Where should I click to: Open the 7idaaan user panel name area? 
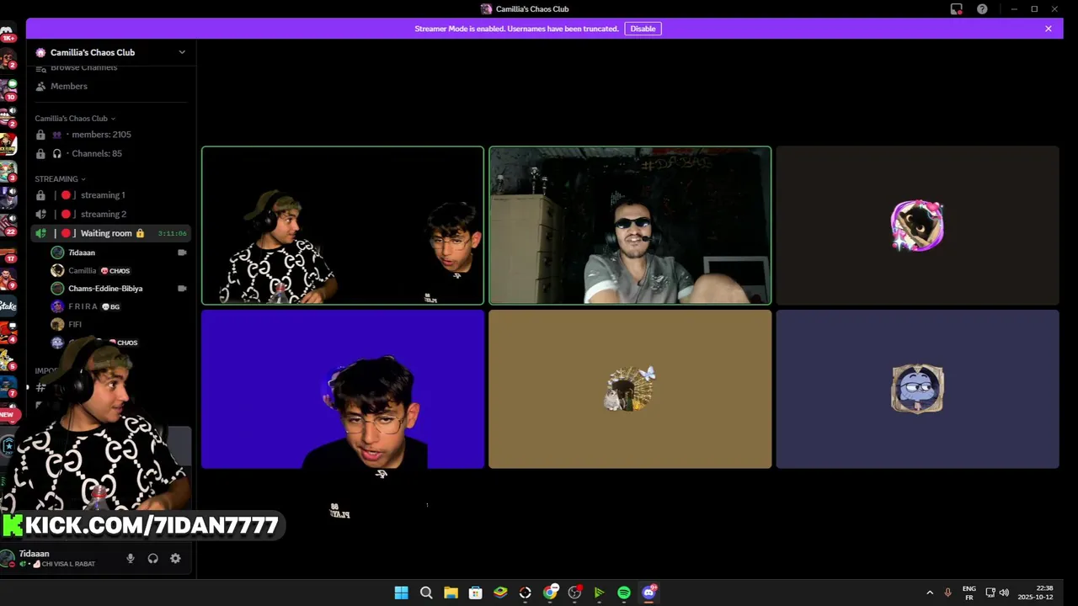pyautogui.click(x=57, y=558)
